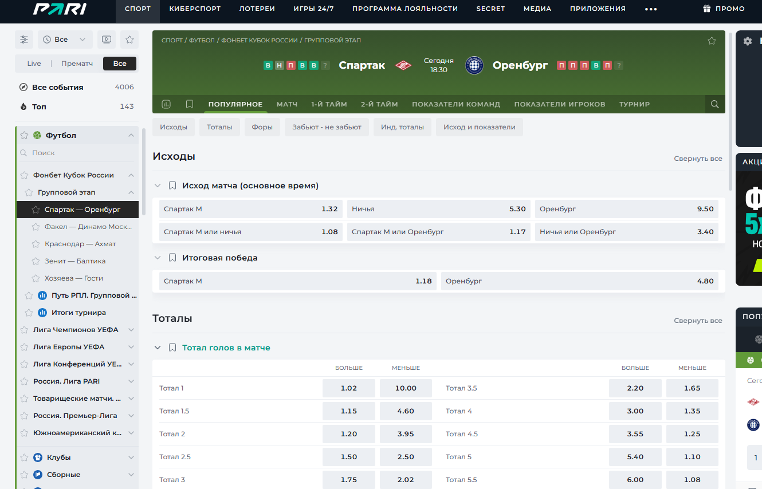
Task: Open favorites star filter in sidebar toolbar
Action: (129, 40)
